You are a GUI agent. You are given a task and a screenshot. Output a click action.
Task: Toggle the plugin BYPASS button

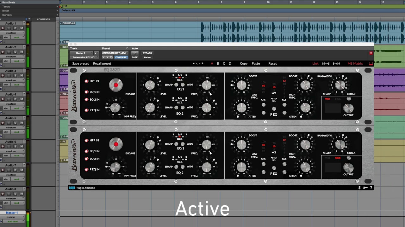click(x=147, y=53)
